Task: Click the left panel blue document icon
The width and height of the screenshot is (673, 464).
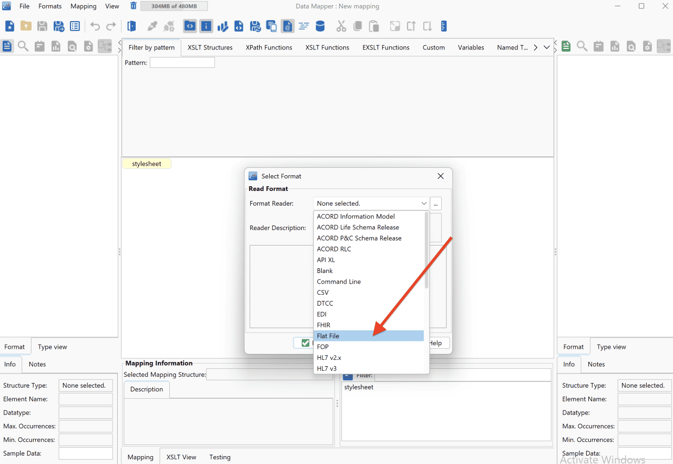Action: [x=7, y=46]
